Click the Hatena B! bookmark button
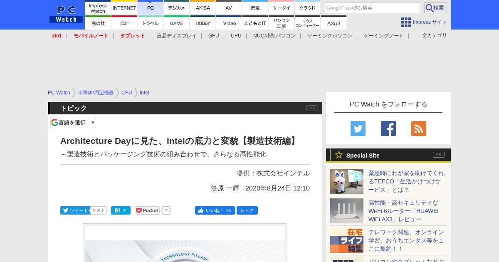The width and height of the screenshot is (499, 262). 121,210
